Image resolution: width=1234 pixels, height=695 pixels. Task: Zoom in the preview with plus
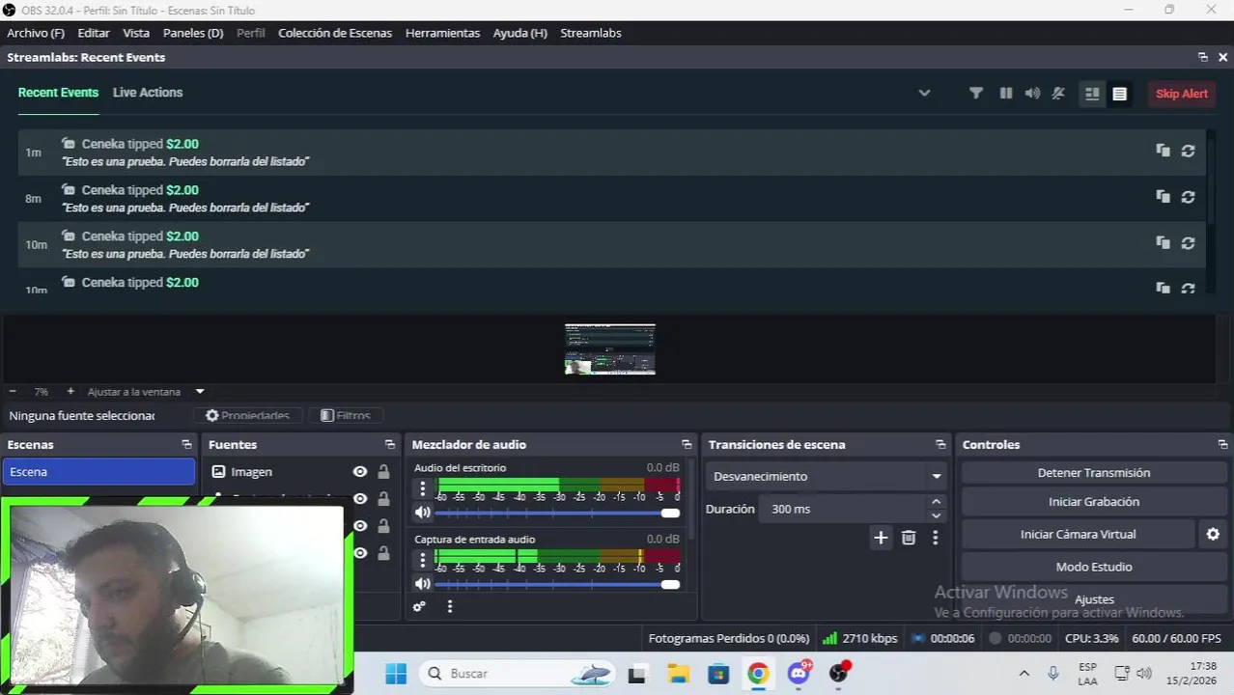pos(70,392)
